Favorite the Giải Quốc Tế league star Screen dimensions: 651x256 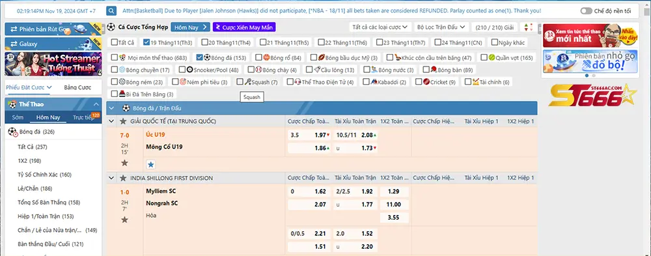coord(123,121)
